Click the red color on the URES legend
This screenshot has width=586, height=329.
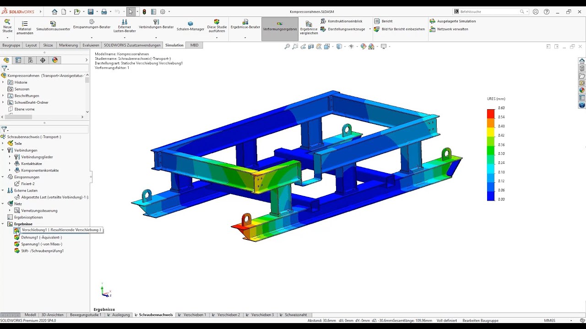490,113
